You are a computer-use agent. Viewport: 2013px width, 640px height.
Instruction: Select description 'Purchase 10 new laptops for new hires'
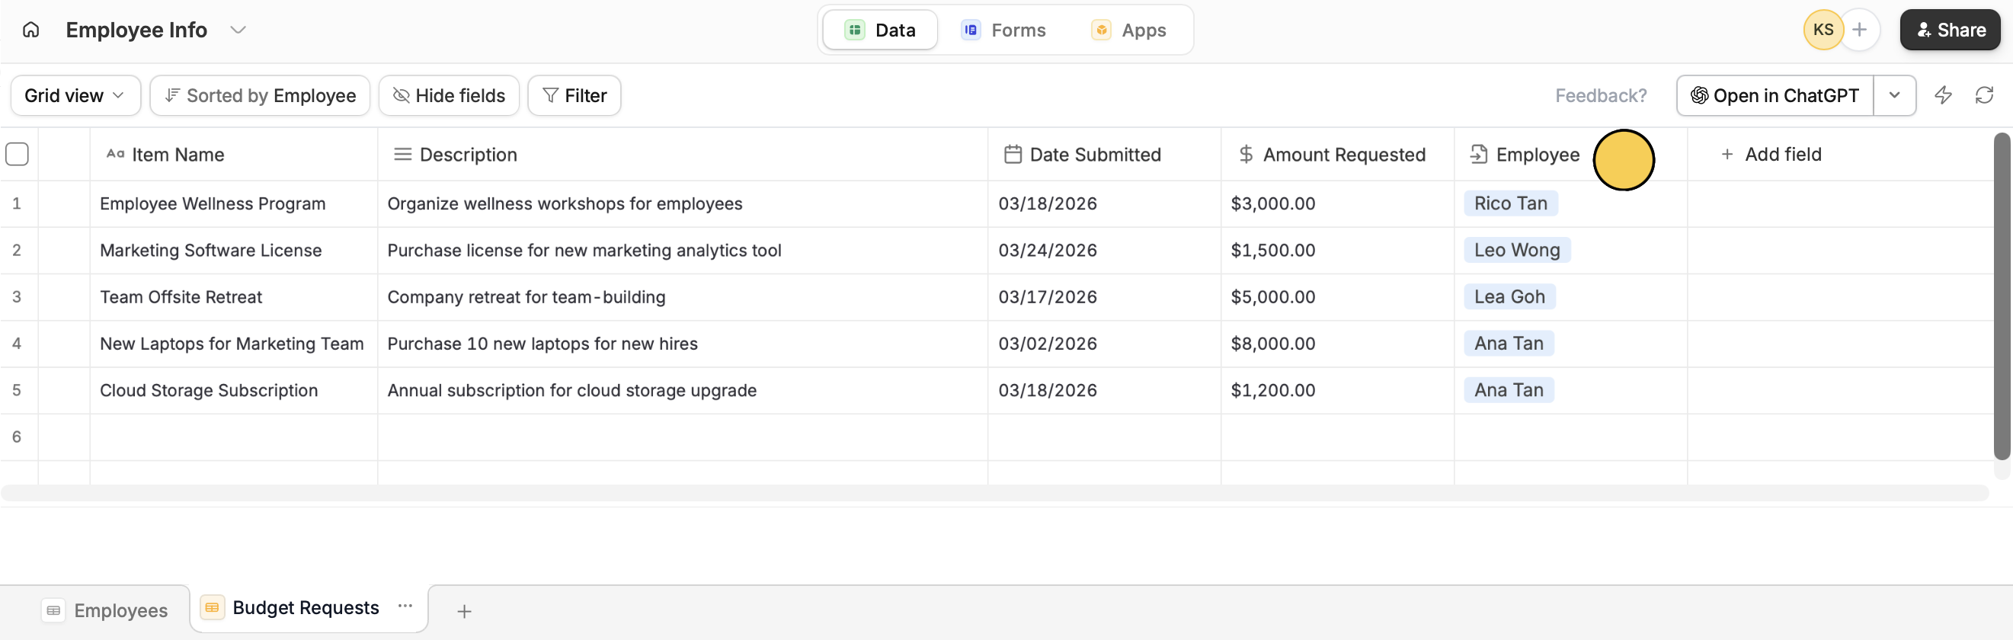(x=682, y=344)
